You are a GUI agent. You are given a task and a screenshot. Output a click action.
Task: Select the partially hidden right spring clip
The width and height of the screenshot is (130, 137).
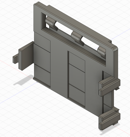click(102, 52)
